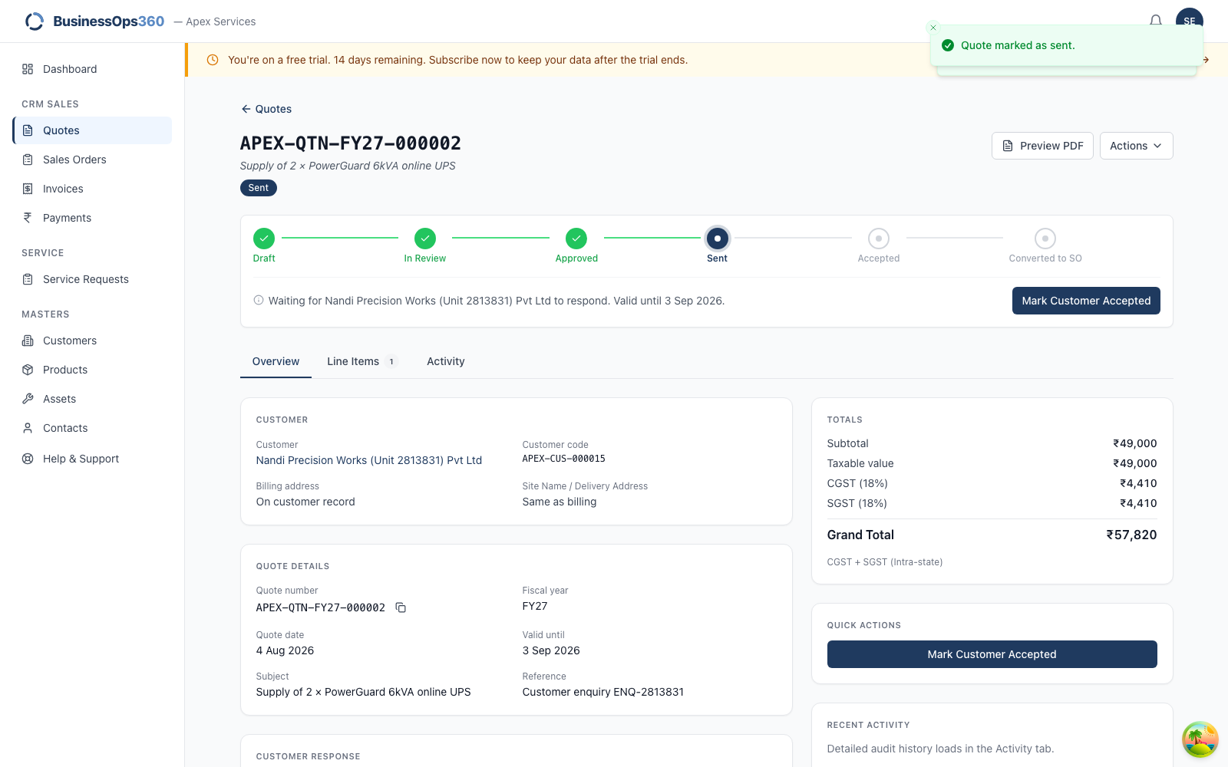Open Contacts in the sidebar

coord(92,428)
